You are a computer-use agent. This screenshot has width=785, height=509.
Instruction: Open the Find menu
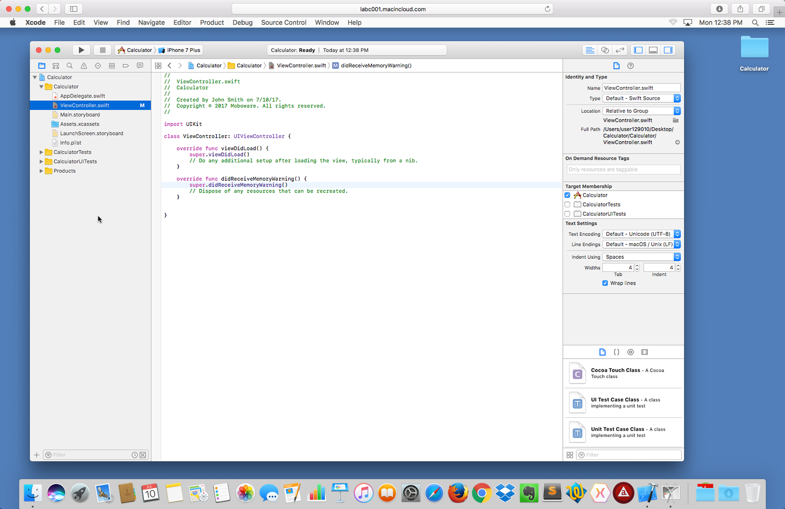123,22
